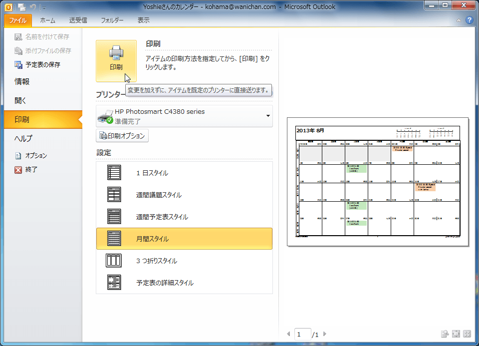The image size is (479, 346).
Task: Switch to the ホーム ribbon tab
Action: 48,20
